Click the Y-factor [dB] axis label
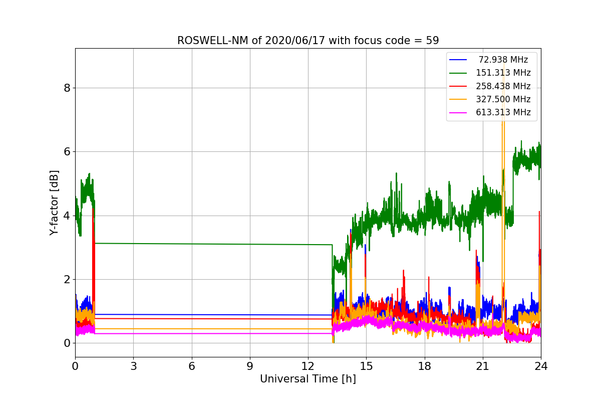The height and width of the screenshot is (401, 601). pyautogui.click(x=54, y=203)
